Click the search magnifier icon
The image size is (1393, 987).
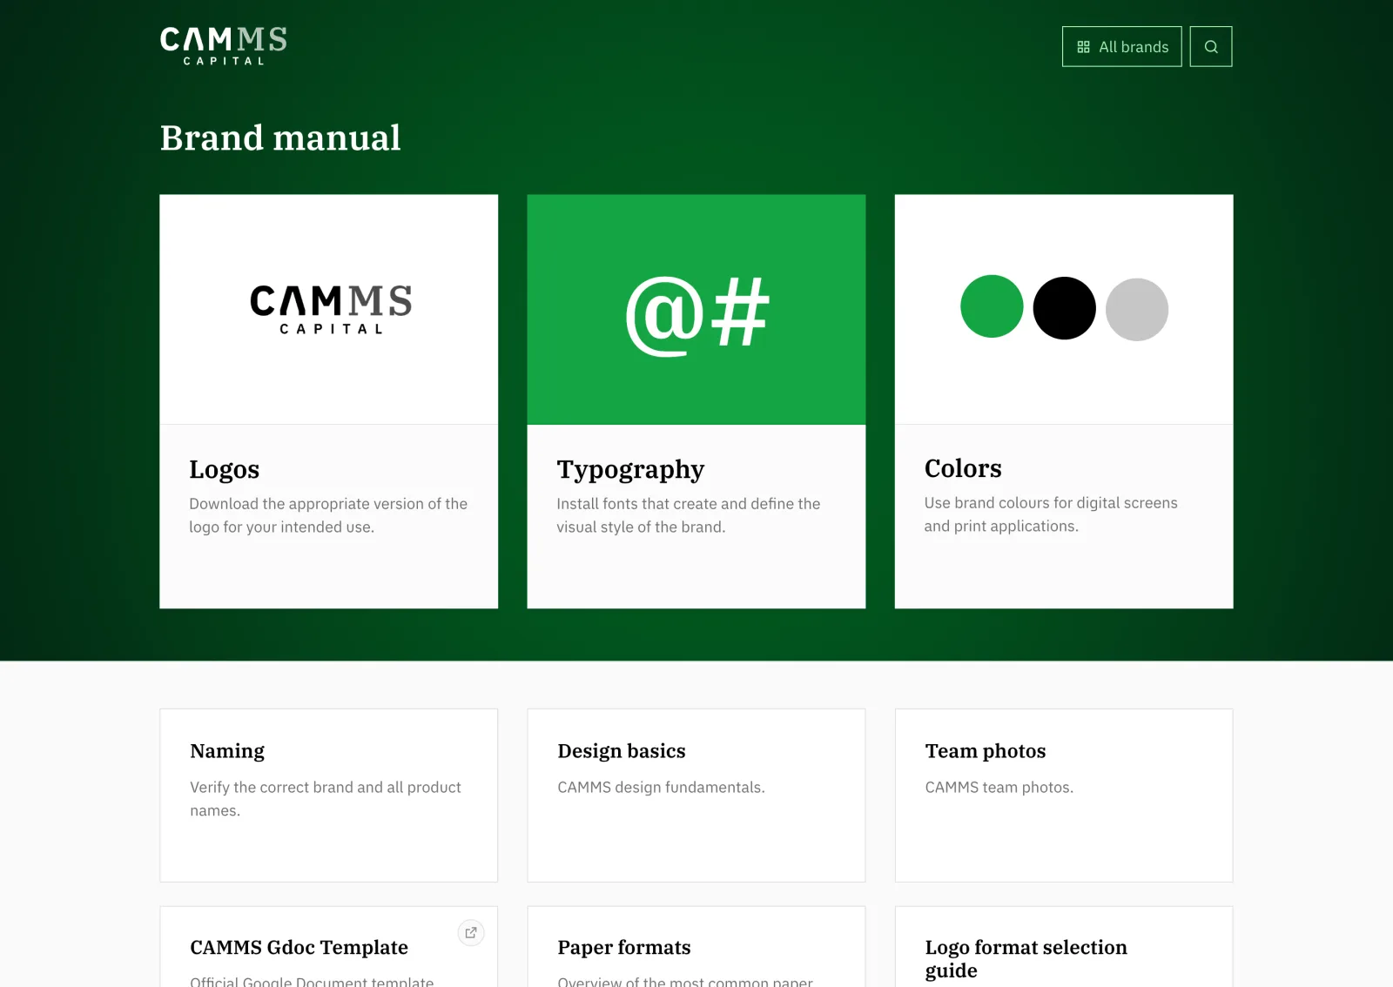pyautogui.click(x=1211, y=47)
